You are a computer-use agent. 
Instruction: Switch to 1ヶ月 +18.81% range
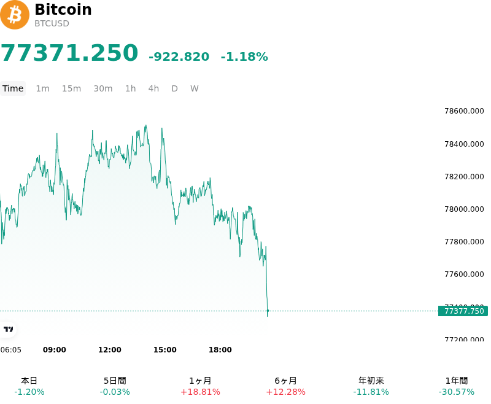click(x=201, y=386)
